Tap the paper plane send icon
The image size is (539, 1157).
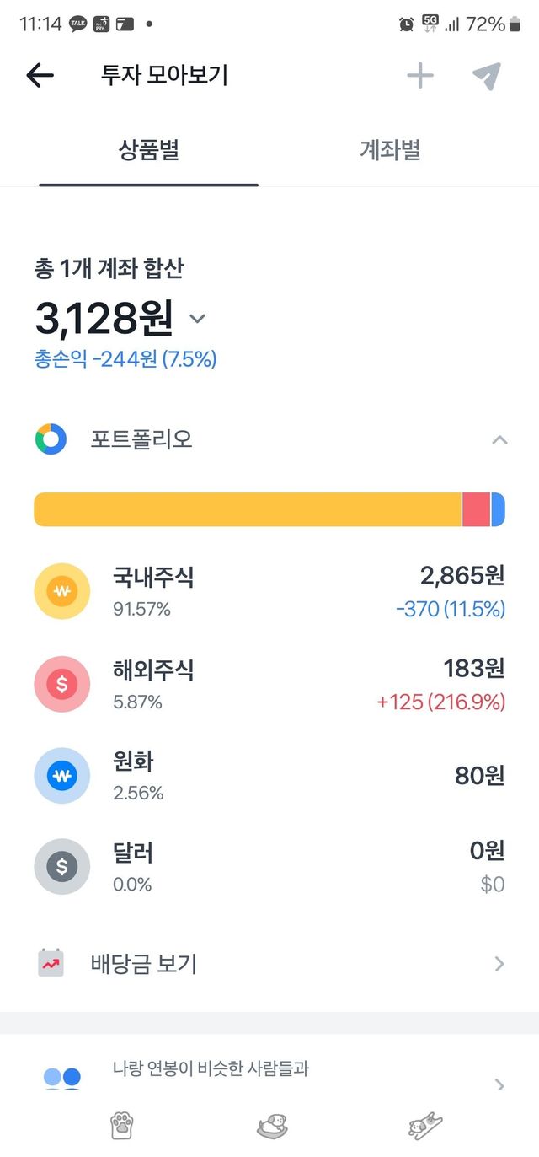click(487, 76)
